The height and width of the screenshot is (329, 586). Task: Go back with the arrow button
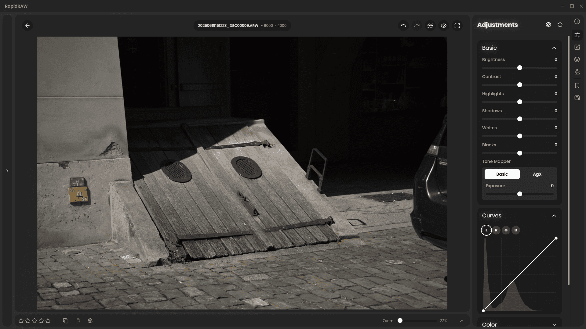[x=27, y=26]
